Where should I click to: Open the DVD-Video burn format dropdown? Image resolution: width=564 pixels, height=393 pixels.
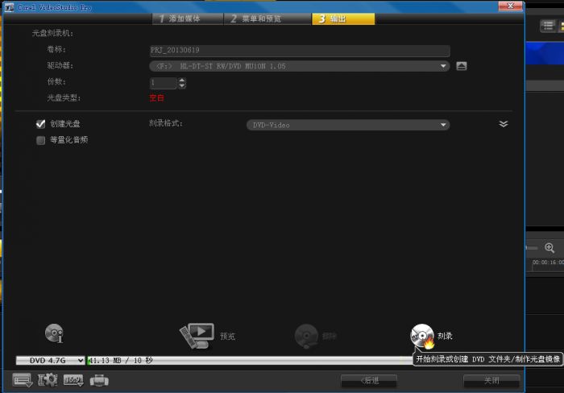348,125
